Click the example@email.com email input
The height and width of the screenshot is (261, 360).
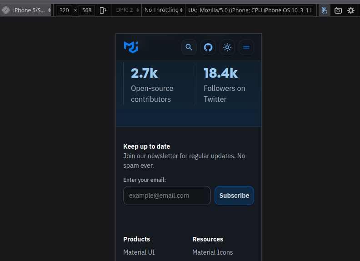point(167,196)
